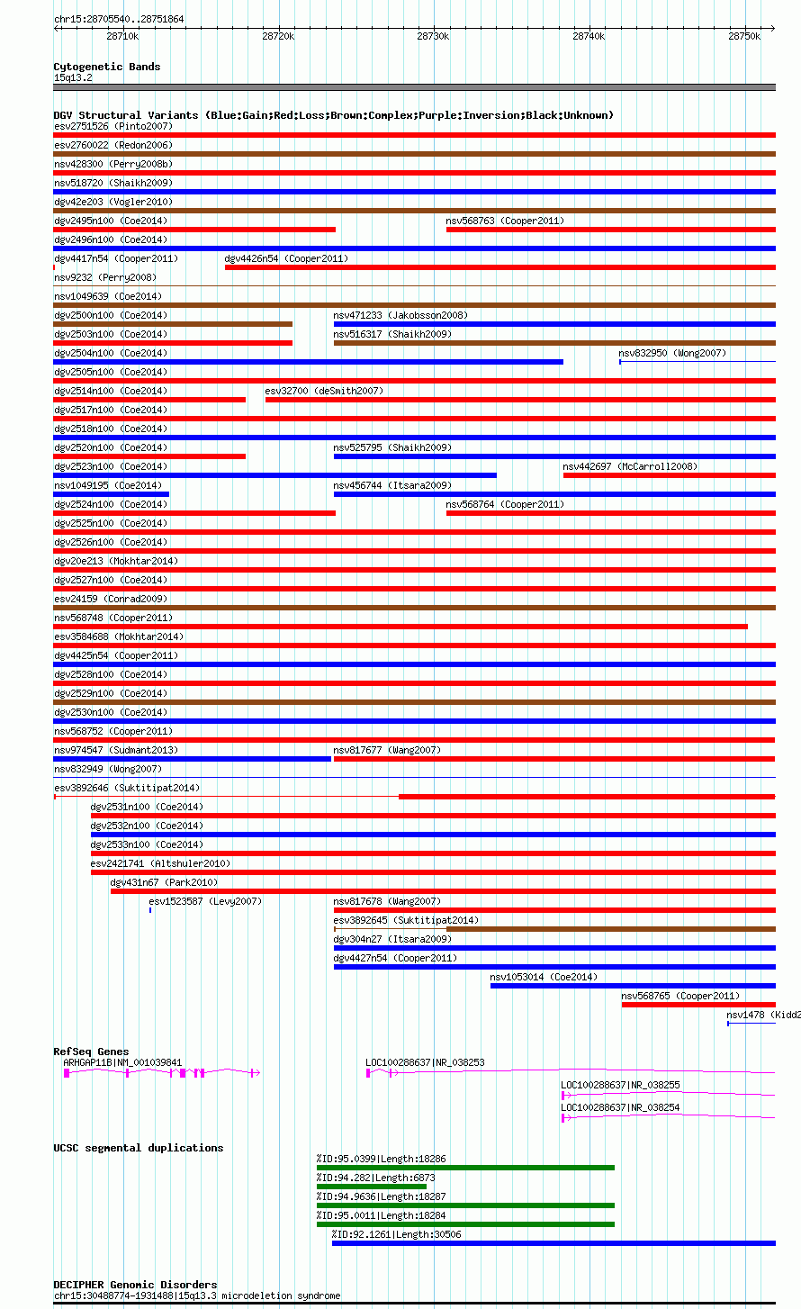The width and height of the screenshot is (801, 1309).
Task: Click variant label dgv4426n54 (Cooper2011)
Action: pyautogui.click(x=286, y=258)
